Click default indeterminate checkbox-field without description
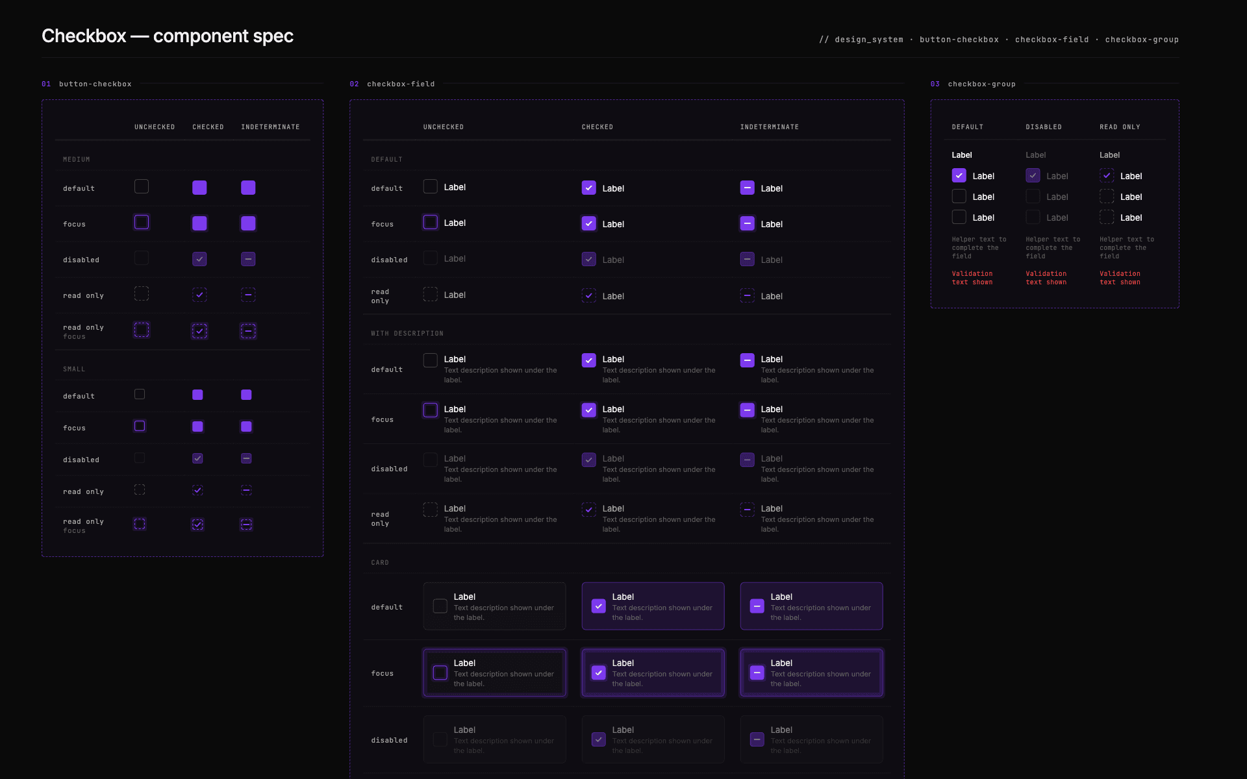The width and height of the screenshot is (1247, 779). click(x=747, y=188)
